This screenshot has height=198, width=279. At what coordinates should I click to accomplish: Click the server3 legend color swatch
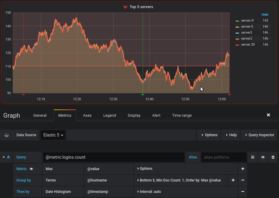click(237, 33)
